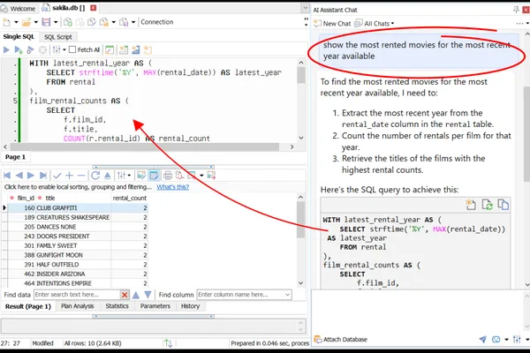Click the enable local sorting and filtering bar
The width and height of the screenshot is (530, 353).
[x=78, y=187]
